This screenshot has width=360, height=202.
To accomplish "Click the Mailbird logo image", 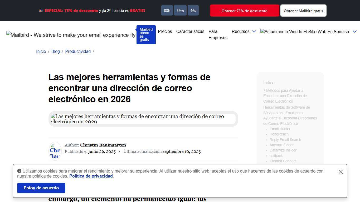I will [x=71, y=35].
